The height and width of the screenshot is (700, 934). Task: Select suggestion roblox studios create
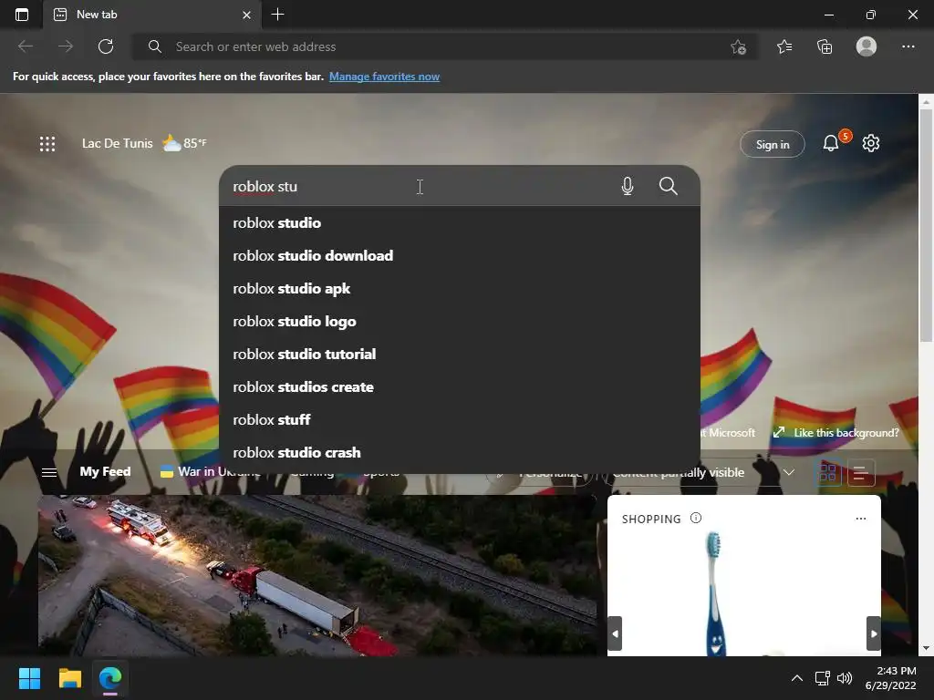tap(460, 386)
